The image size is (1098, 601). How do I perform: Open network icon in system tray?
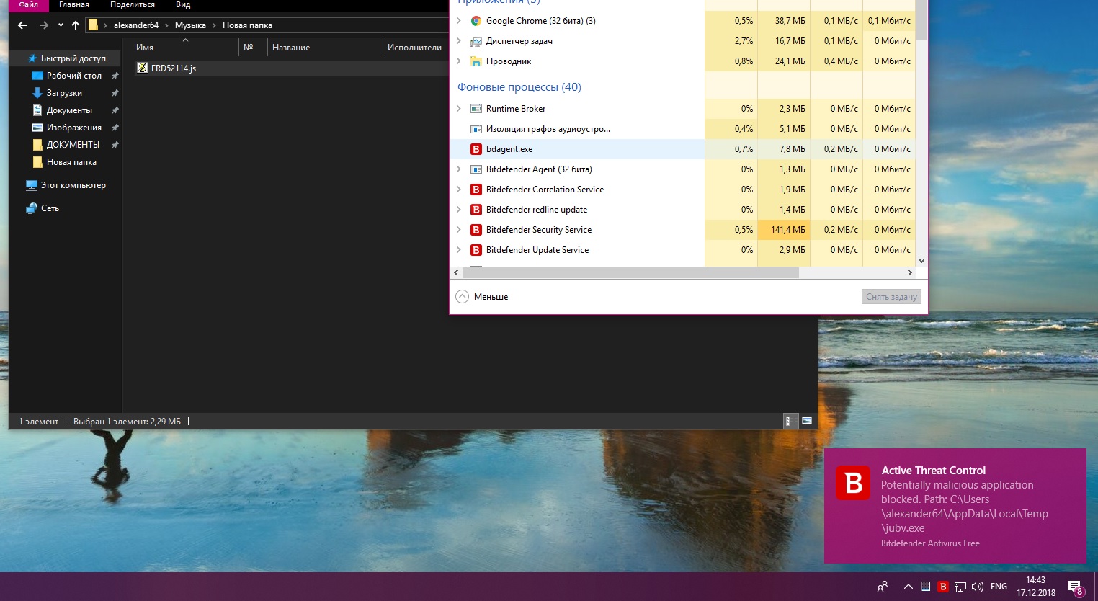pos(960,587)
